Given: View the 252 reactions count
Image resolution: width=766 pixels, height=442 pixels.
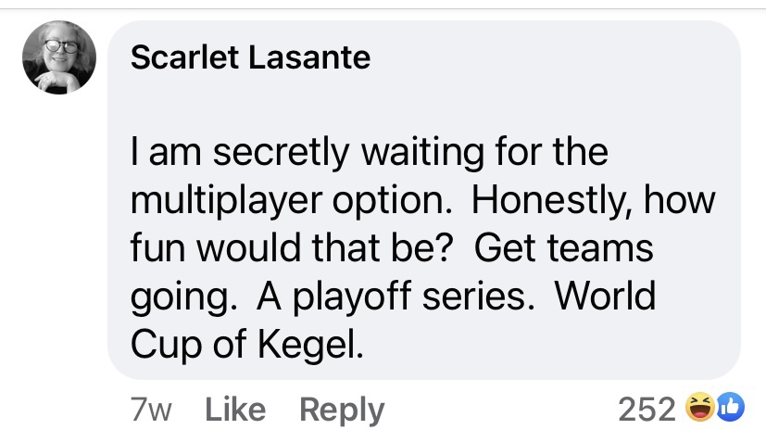Looking at the screenshot, I should tap(645, 409).
